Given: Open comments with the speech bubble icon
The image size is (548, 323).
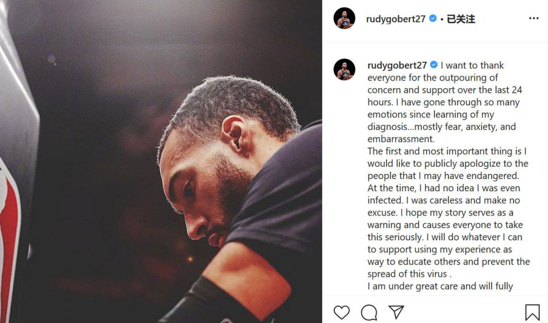Looking at the screenshot, I should [369, 312].
